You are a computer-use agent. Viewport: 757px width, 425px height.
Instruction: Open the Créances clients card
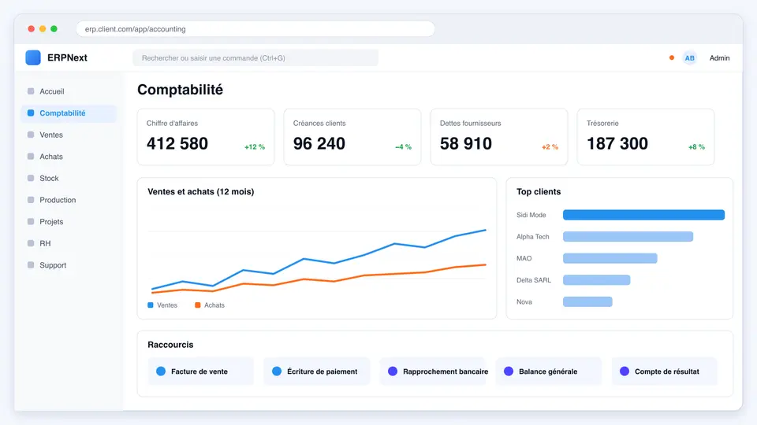coord(352,137)
